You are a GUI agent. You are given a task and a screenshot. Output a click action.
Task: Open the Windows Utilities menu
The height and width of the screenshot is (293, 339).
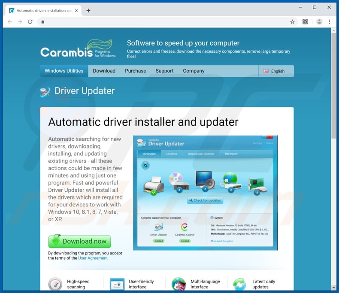pyautogui.click(x=64, y=71)
